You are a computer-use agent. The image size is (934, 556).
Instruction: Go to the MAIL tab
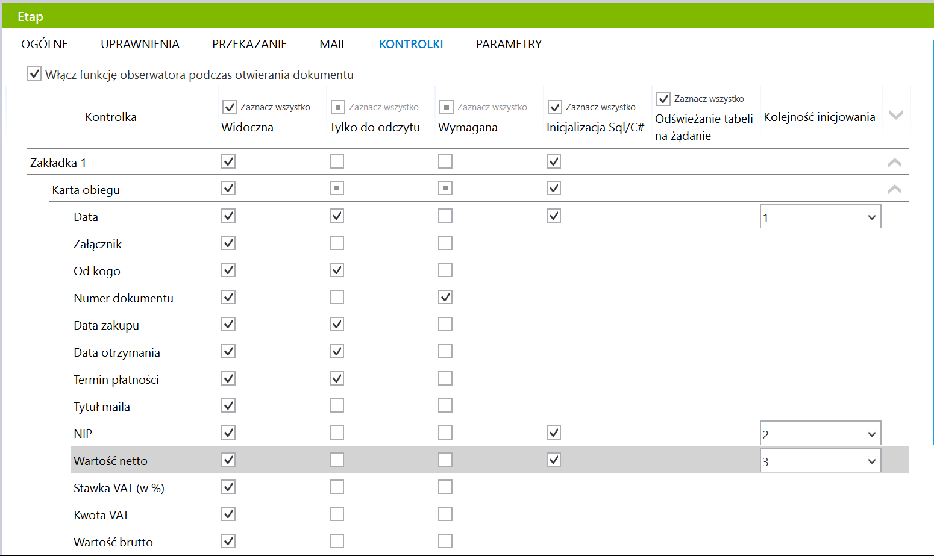333,44
